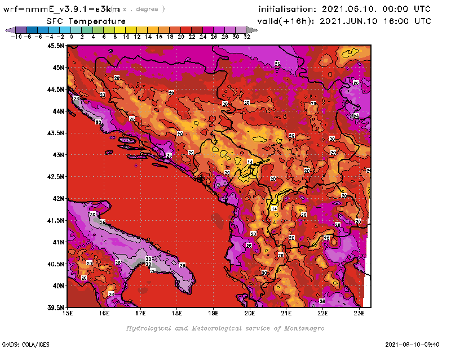Click the '32' value under the legend
This screenshot has width=451, height=348.
(x=247, y=37)
